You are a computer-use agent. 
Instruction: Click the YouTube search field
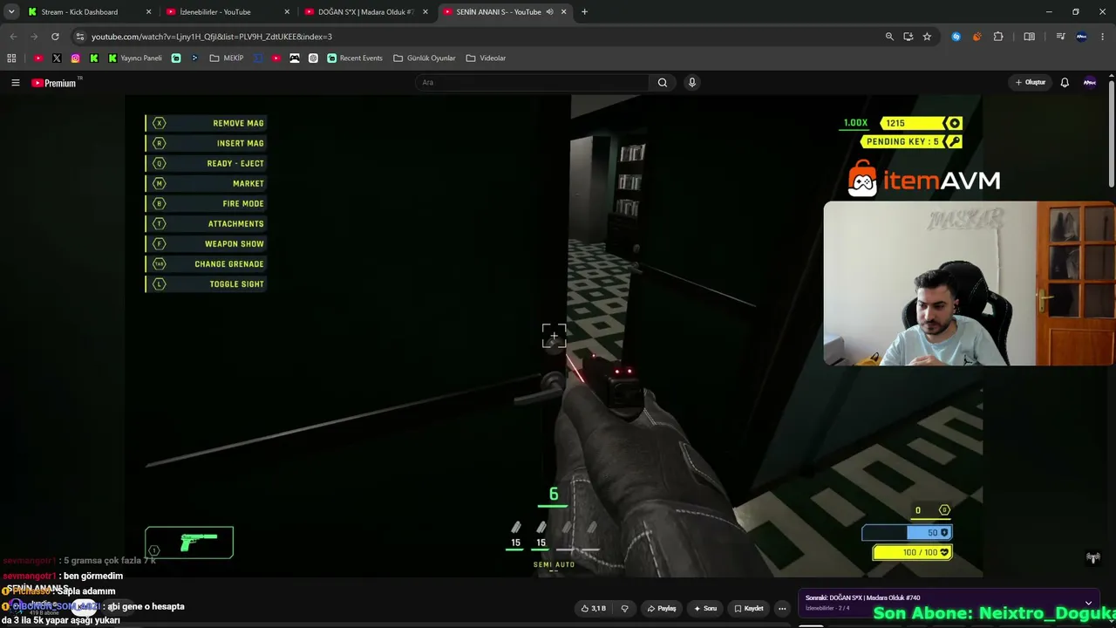pyautogui.click(x=532, y=83)
